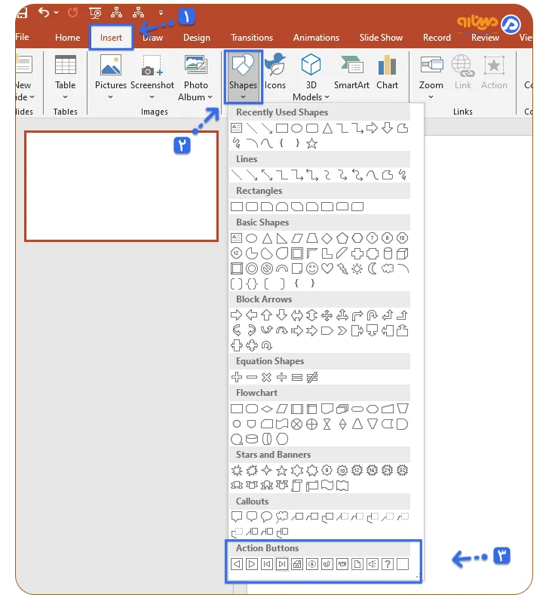Pick the smiley face in Basic Shapes
Image resolution: width=552 pixels, height=601 pixels.
[x=312, y=268]
